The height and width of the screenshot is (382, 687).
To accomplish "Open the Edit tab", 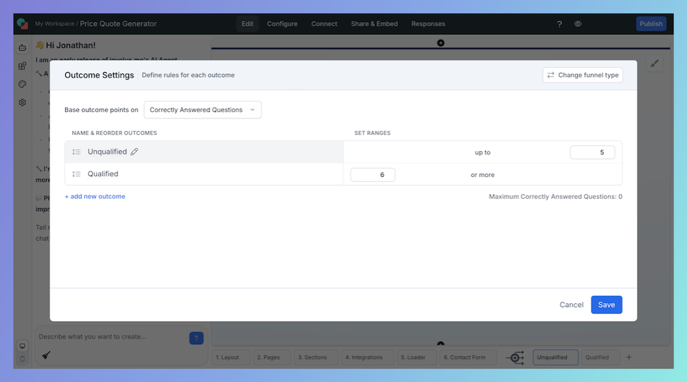I will pyautogui.click(x=247, y=24).
